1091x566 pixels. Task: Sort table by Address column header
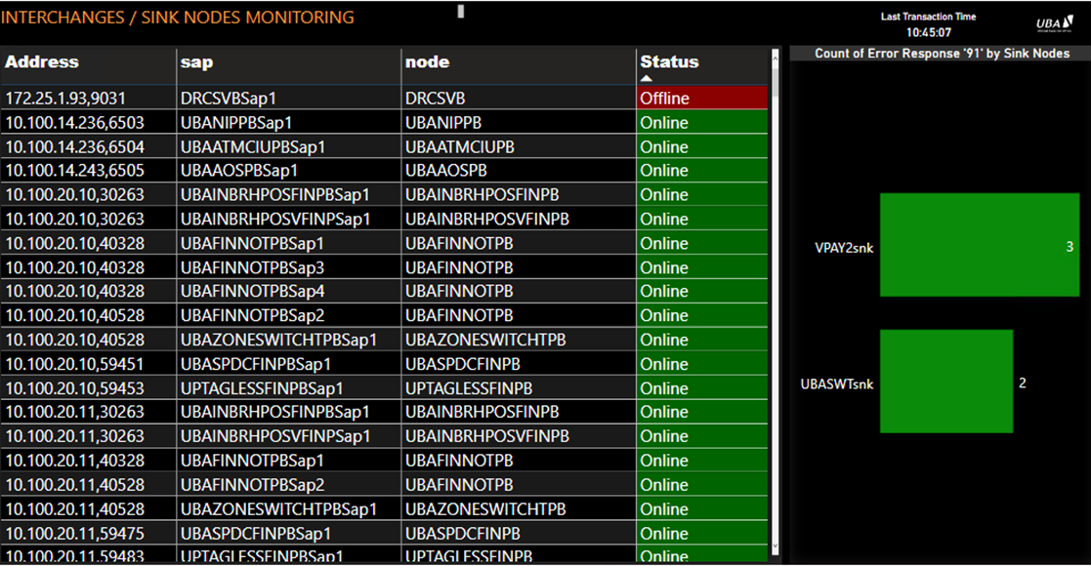pos(42,62)
